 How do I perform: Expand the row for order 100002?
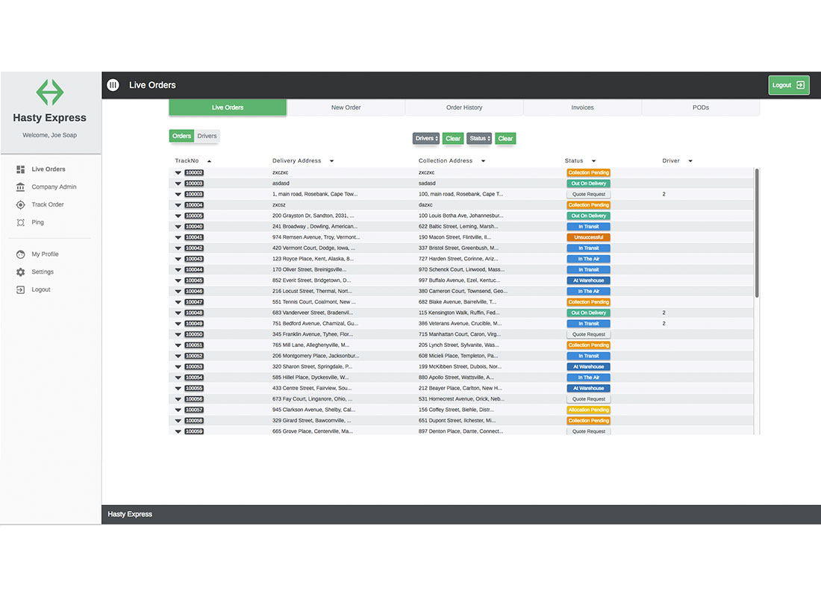pyautogui.click(x=178, y=173)
